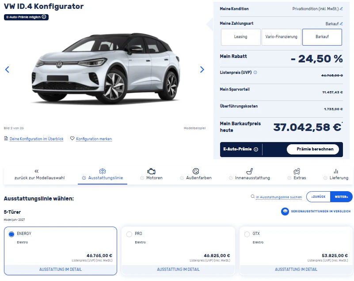Click the bar chart icon for Lieferung
Image resolution: width=354 pixels, height=281 pixels.
(x=336, y=171)
